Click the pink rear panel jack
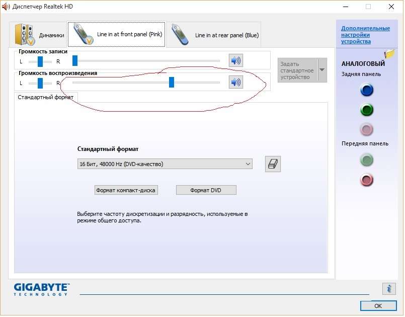405x317 pixels. pyautogui.click(x=367, y=129)
